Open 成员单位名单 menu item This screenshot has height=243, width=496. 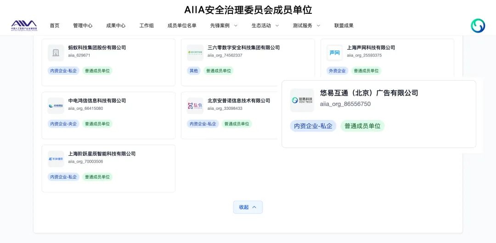tap(182, 26)
